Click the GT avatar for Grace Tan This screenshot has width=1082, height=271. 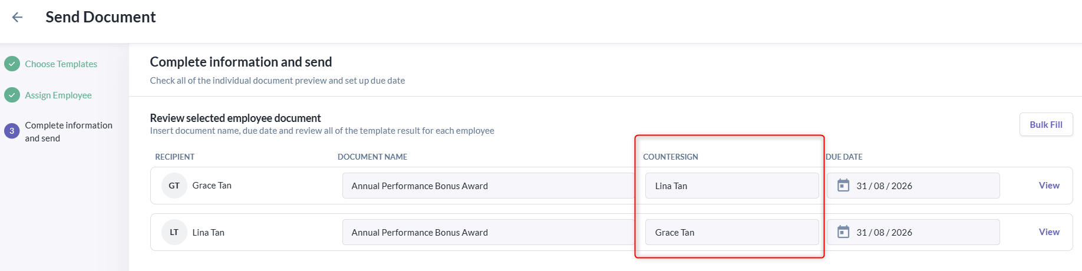[x=174, y=186]
